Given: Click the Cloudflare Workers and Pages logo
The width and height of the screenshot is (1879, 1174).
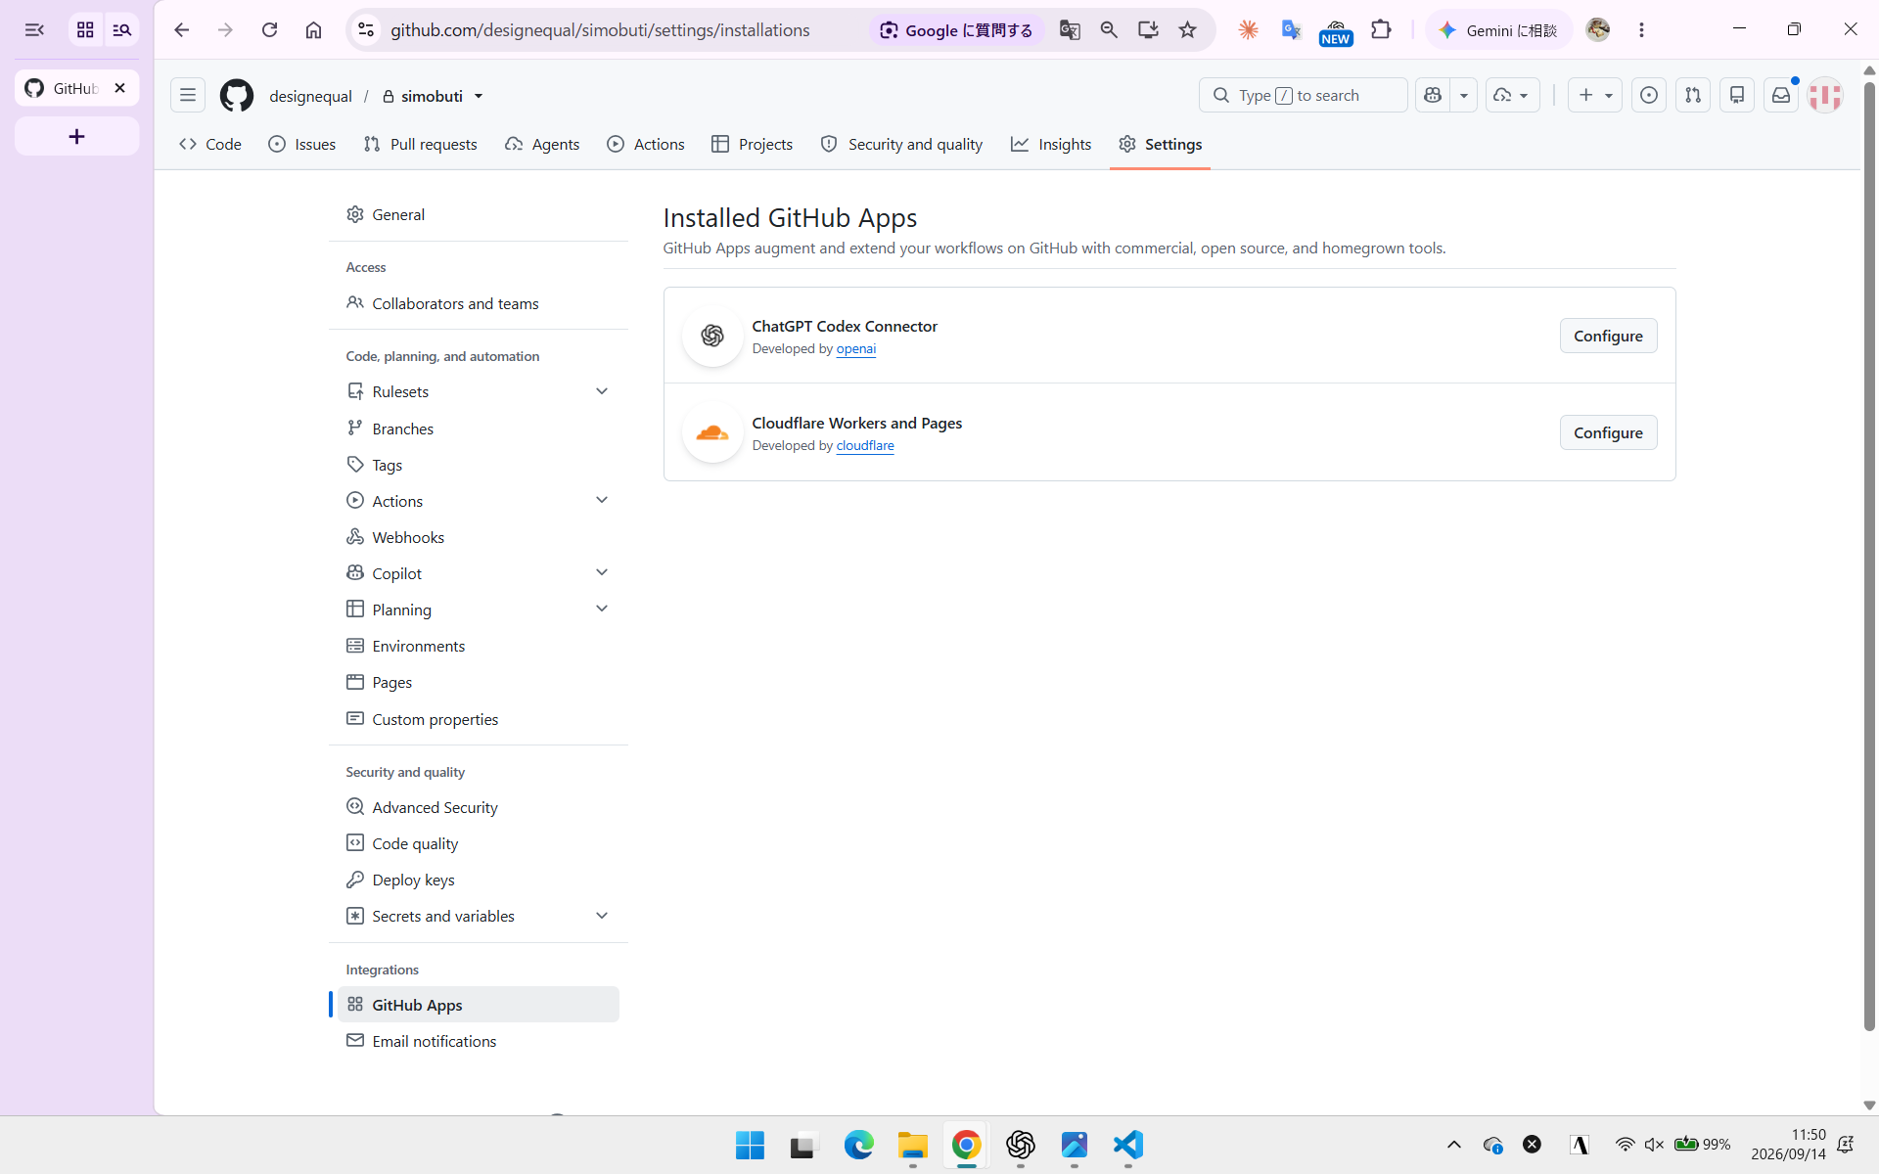Looking at the screenshot, I should pos(712,432).
